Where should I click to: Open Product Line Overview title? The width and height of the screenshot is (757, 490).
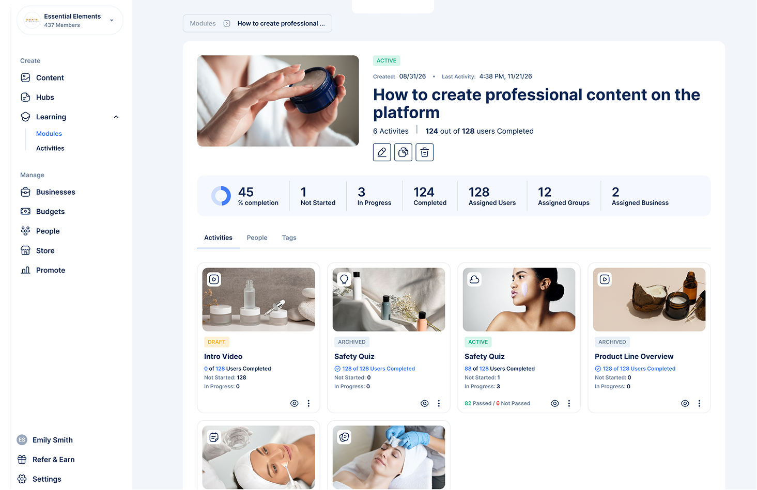click(634, 356)
